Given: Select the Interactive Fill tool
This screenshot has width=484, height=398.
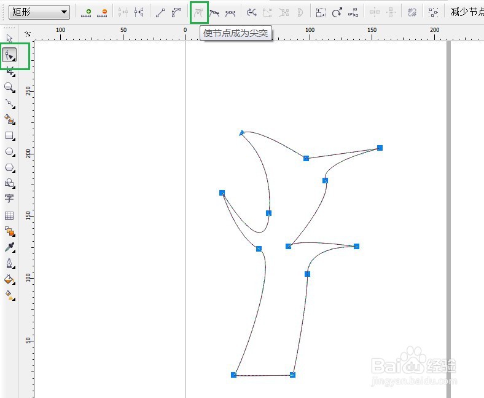Looking at the screenshot, I should click(10, 295).
